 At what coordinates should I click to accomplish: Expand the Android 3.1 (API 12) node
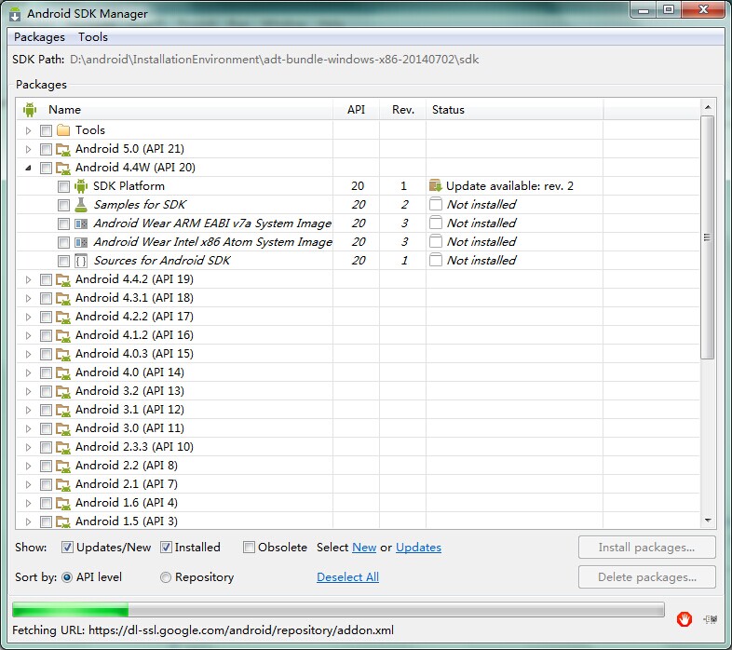[x=29, y=410]
